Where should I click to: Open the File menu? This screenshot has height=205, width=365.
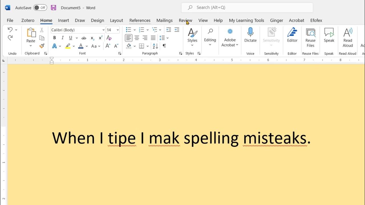(x=10, y=20)
